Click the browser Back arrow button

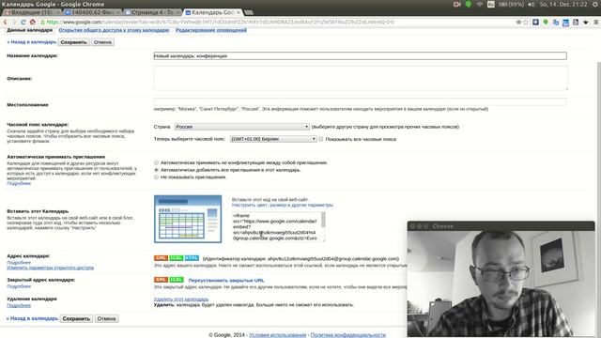6,23
